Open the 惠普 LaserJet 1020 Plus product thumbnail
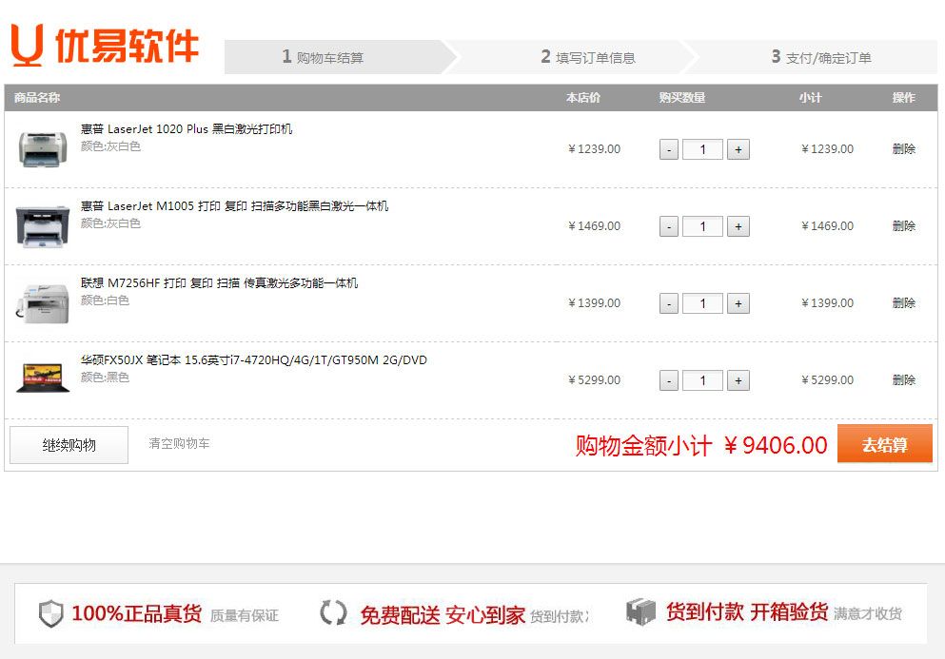Image resolution: width=945 pixels, height=659 pixels. (x=42, y=148)
